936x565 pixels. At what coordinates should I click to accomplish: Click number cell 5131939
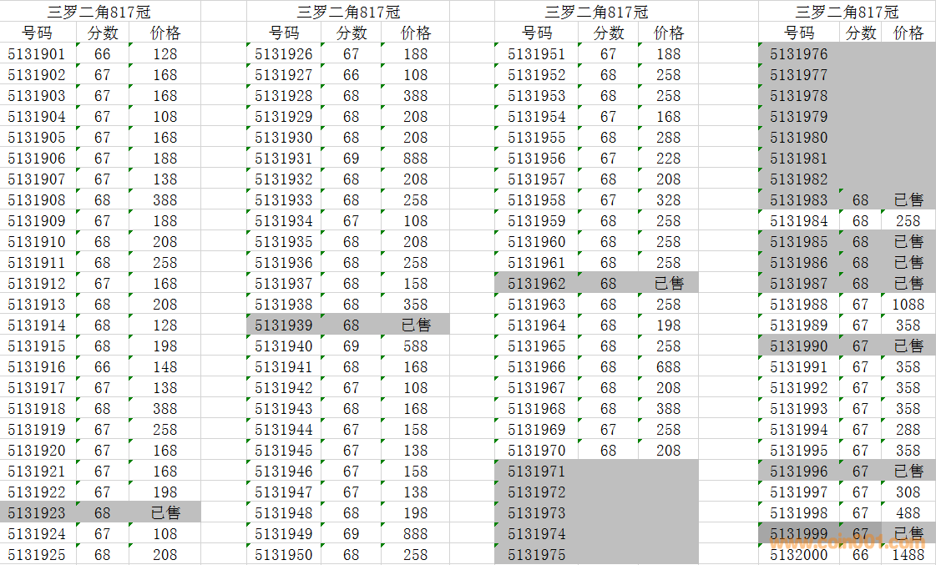click(x=284, y=325)
